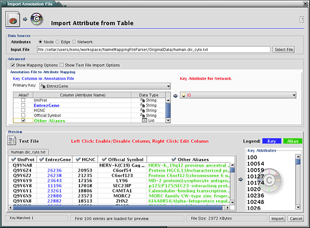This screenshot has width=310, height=228.
Task: Enable Show Text File Import Options
Action: 62,65
